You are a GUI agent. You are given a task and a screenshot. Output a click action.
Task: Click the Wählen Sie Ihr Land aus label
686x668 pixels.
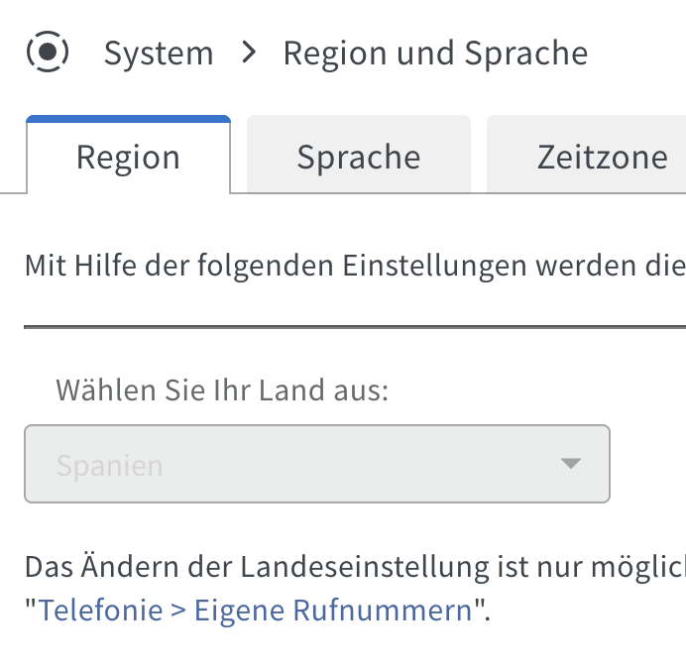pyautogui.click(x=222, y=390)
